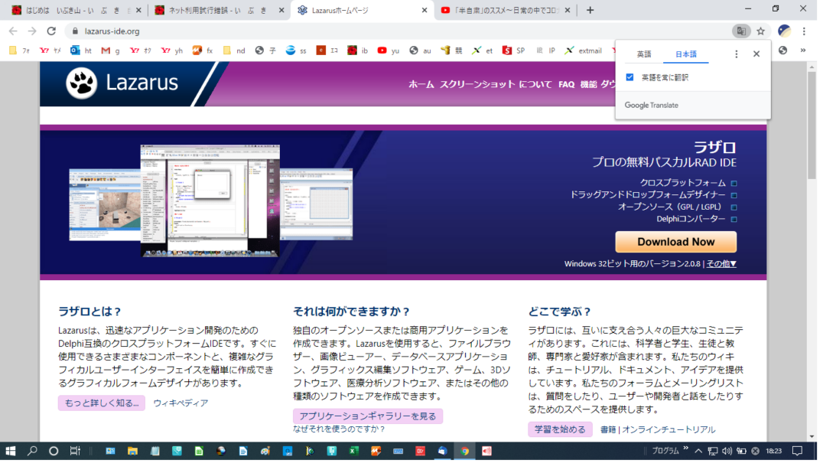
Task: Open translate popup options three-dot menu
Action: pyautogui.click(x=737, y=54)
